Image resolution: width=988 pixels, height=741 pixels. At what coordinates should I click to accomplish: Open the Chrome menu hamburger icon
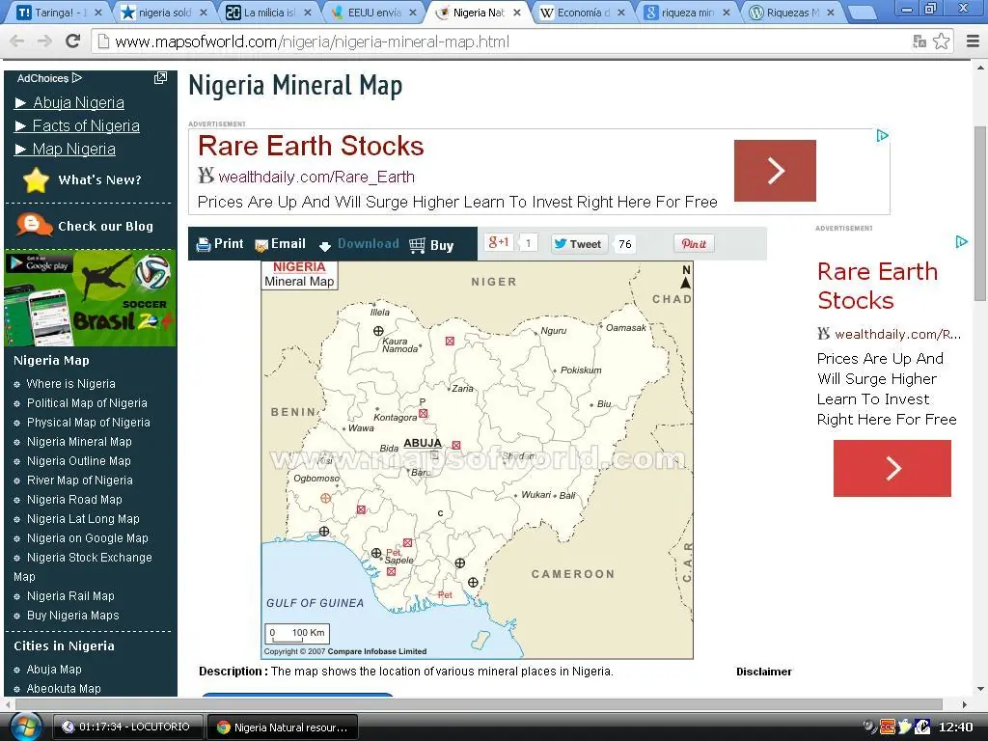click(973, 41)
